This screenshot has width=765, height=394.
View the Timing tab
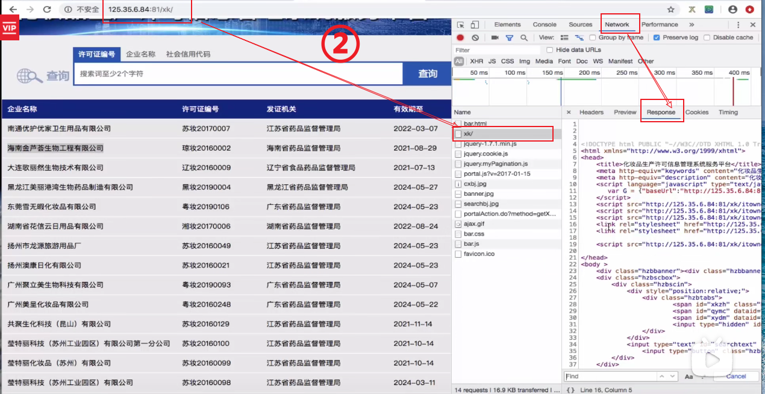coord(728,112)
